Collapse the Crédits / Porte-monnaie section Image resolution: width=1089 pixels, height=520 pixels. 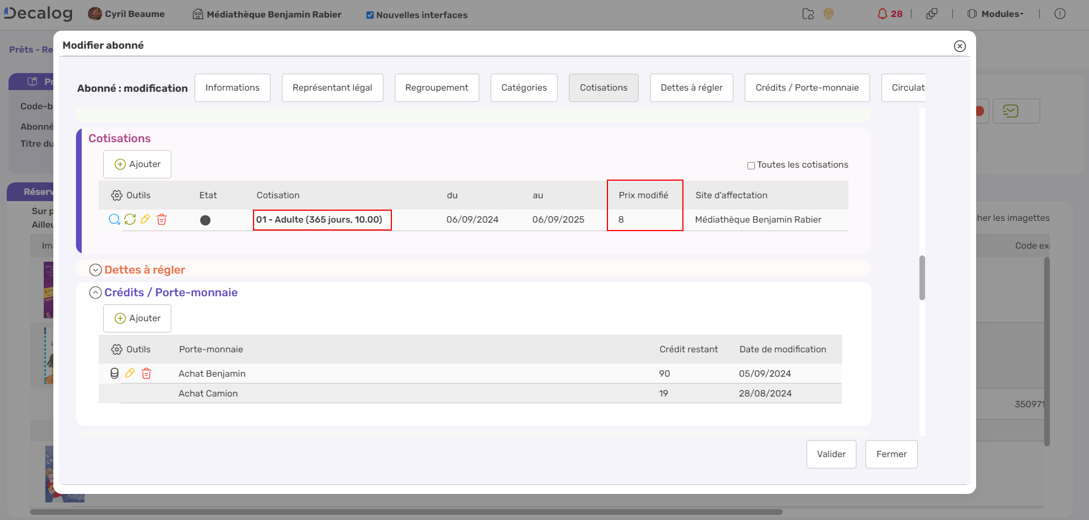[95, 293]
